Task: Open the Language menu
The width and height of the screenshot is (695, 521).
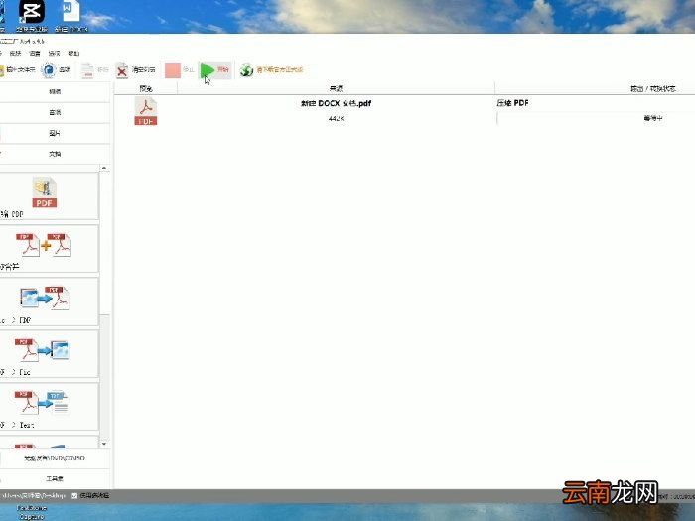Action: click(x=35, y=54)
